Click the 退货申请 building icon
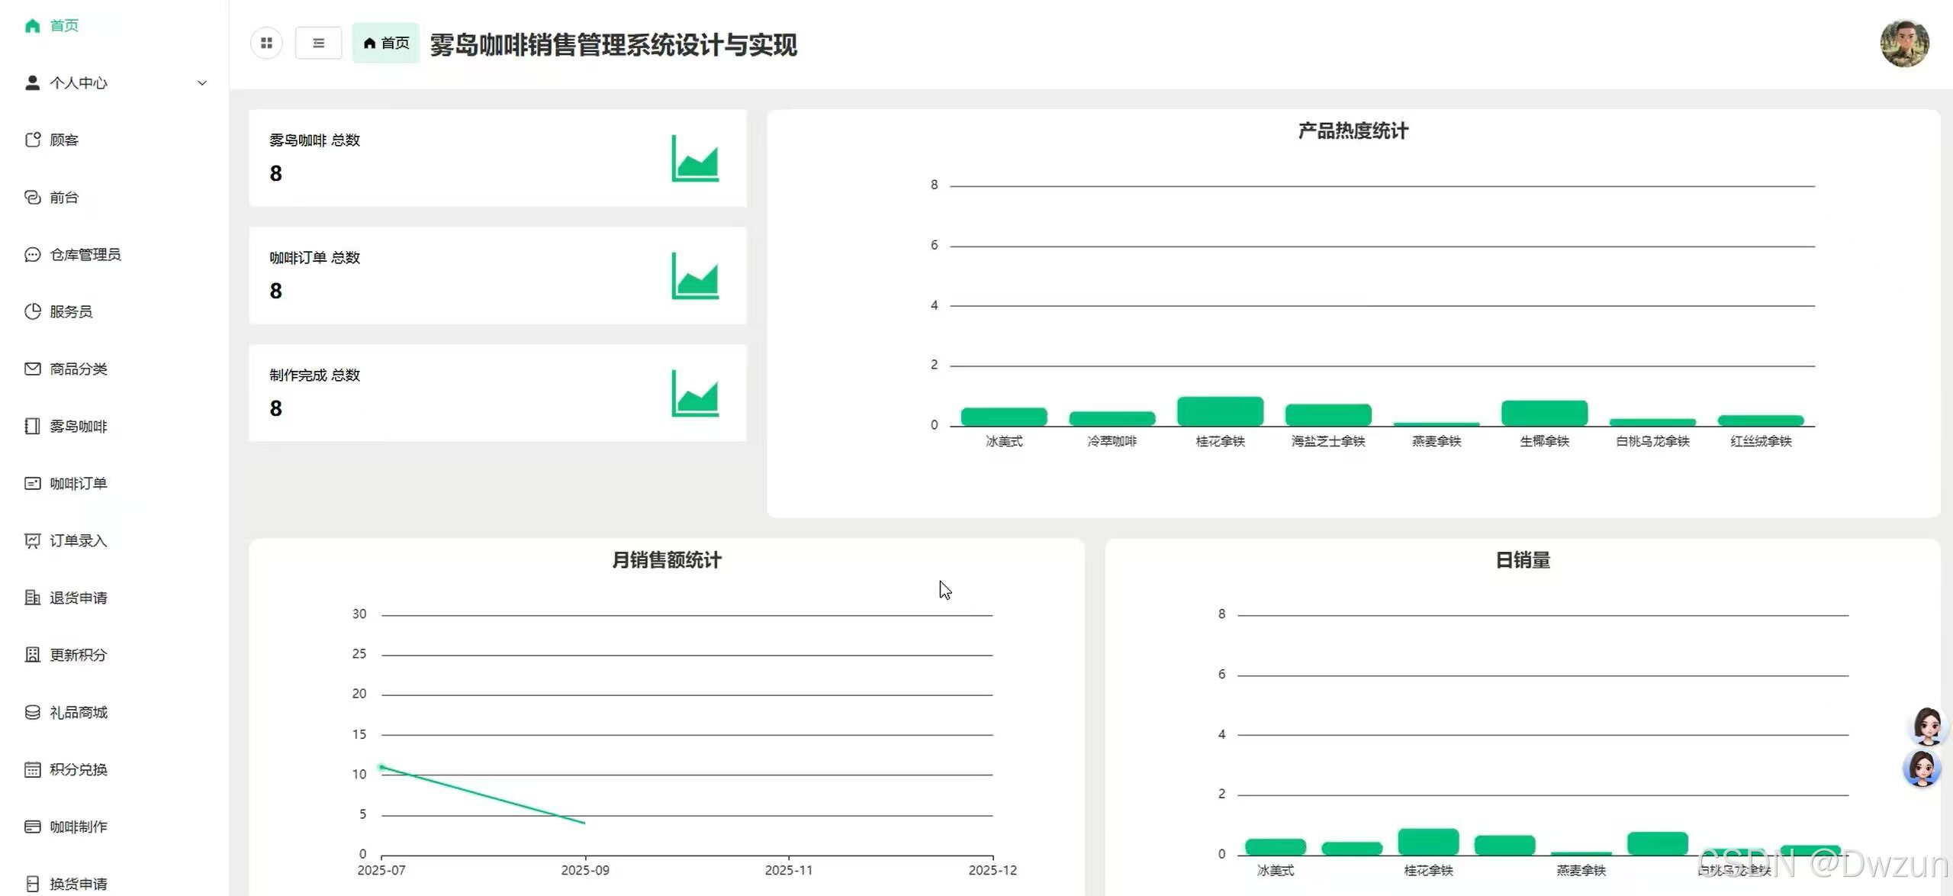Viewport: 1953px width, 896px height. (x=32, y=598)
